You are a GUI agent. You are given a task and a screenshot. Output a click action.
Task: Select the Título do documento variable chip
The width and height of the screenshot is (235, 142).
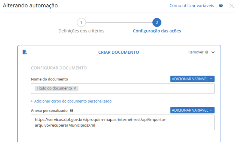coord(54,88)
